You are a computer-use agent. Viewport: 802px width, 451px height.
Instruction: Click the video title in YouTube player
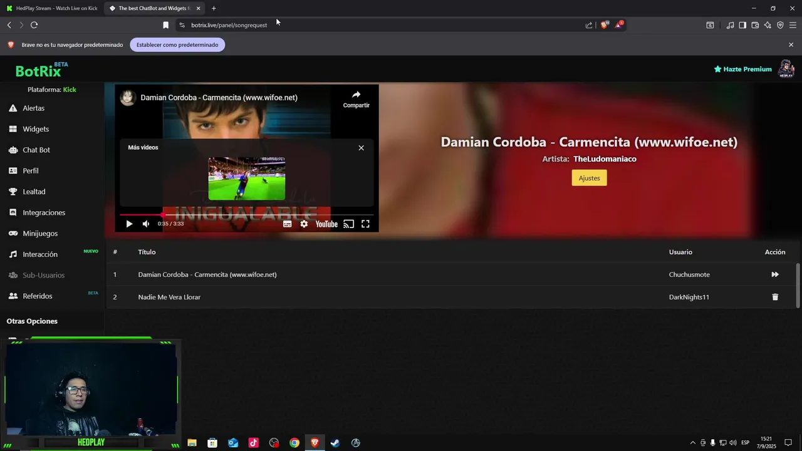coord(219,98)
